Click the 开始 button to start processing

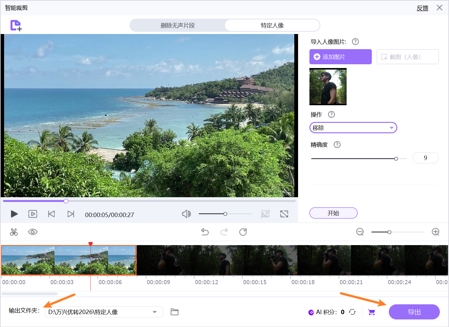333,213
